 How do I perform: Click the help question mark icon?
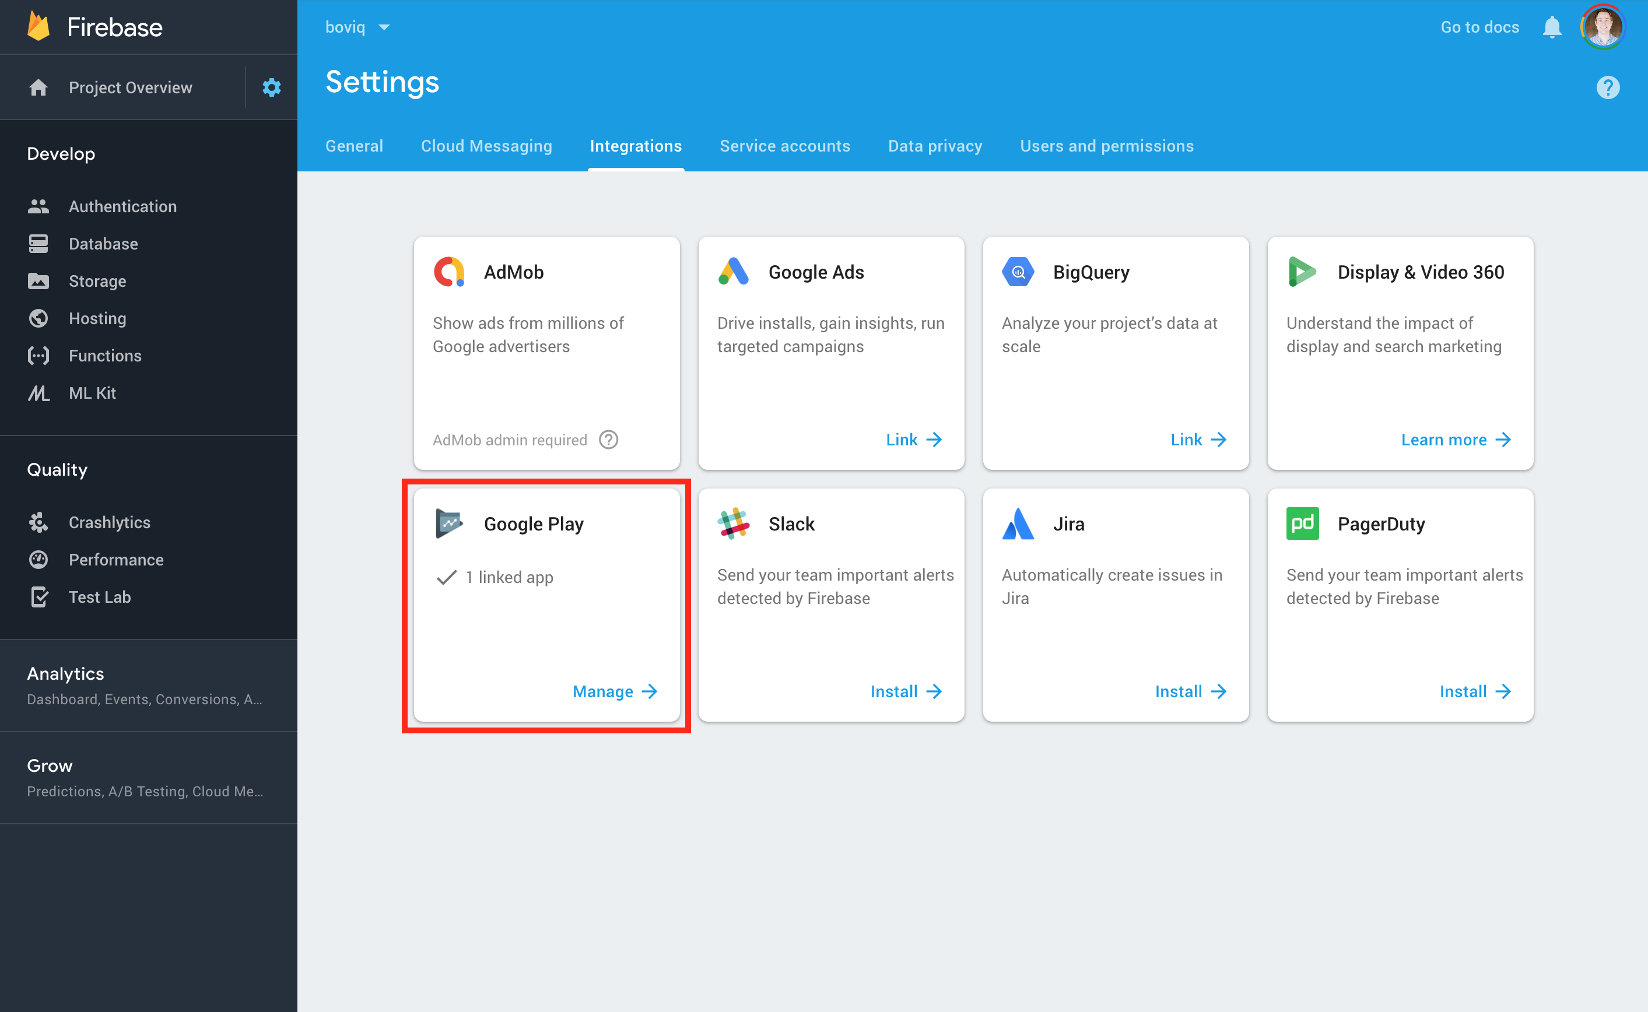tap(1609, 87)
